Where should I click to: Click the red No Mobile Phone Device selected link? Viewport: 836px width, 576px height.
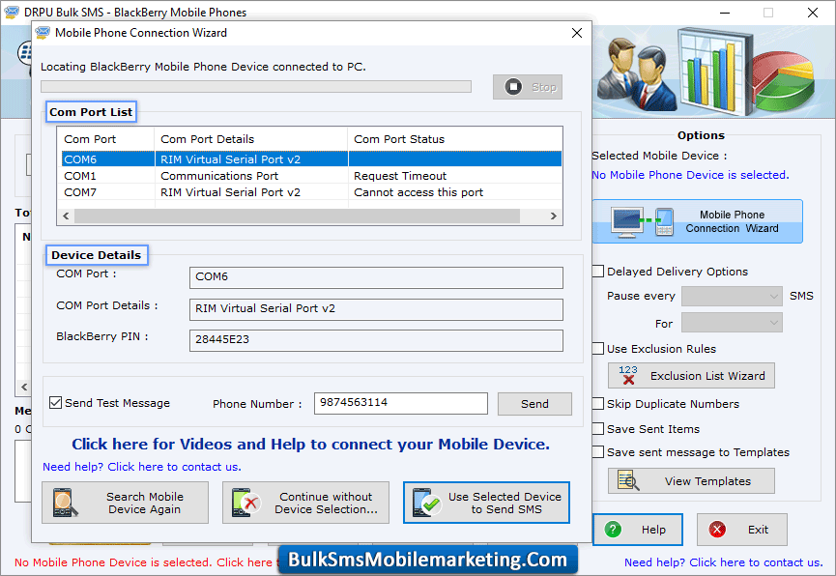tap(146, 562)
